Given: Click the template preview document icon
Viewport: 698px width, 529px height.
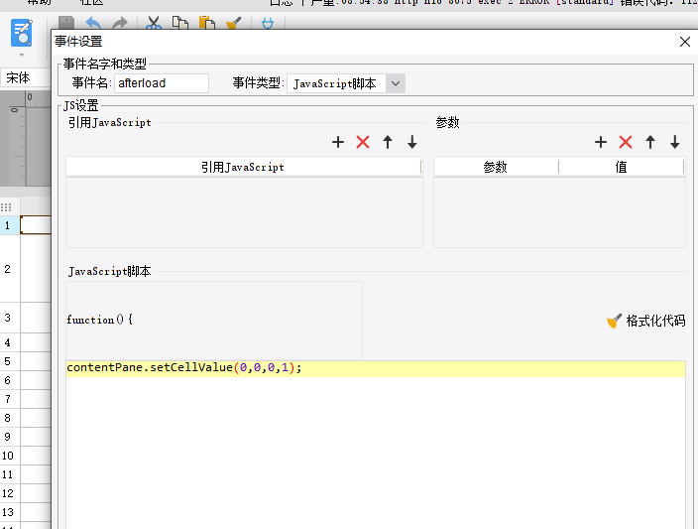Looking at the screenshot, I should click(22, 33).
